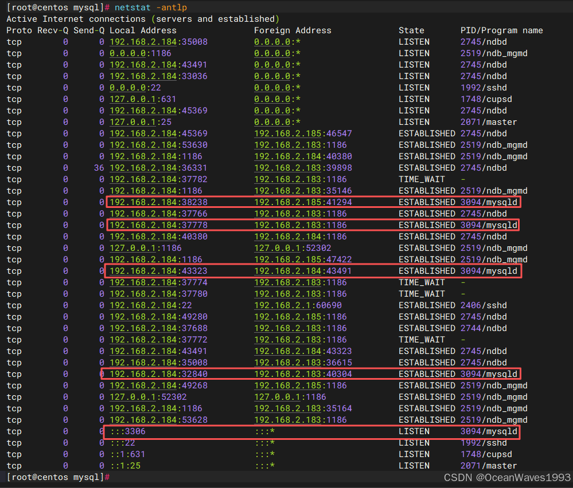Click local address 192.168.2.184:38238
Screen dimensions: 573x488
[x=159, y=202]
